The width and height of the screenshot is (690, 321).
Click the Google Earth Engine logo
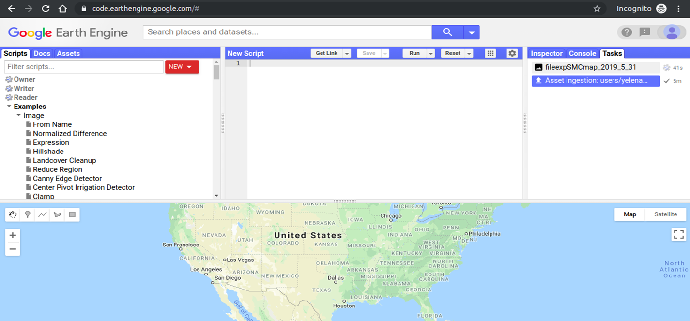click(x=68, y=33)
